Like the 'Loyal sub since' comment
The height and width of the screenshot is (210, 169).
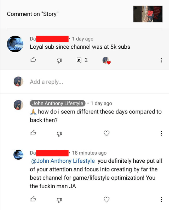[33, 60]
